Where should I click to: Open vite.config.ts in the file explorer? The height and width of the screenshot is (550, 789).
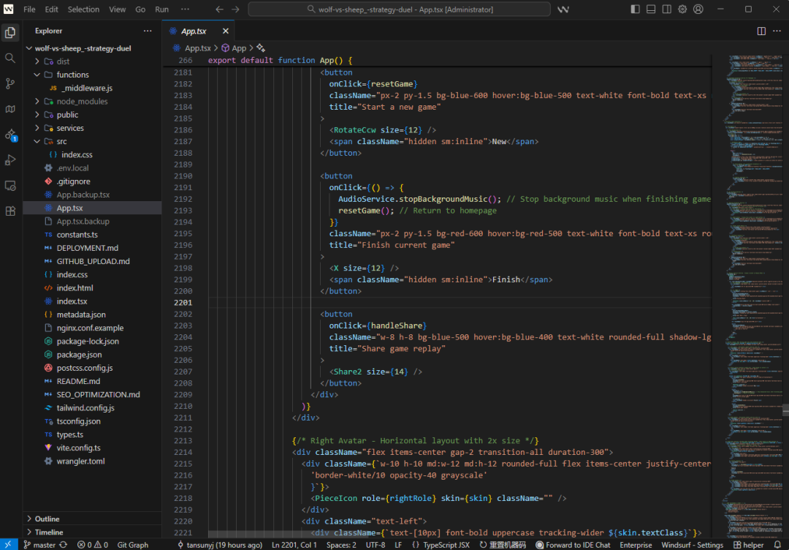click(x=78, y=448)
